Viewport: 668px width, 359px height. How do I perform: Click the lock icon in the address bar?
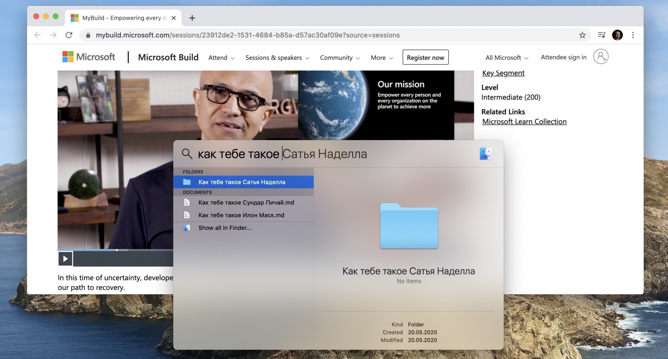point(88,36)
